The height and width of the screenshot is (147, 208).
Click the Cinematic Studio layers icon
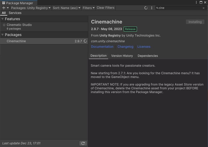pos(4,25)
